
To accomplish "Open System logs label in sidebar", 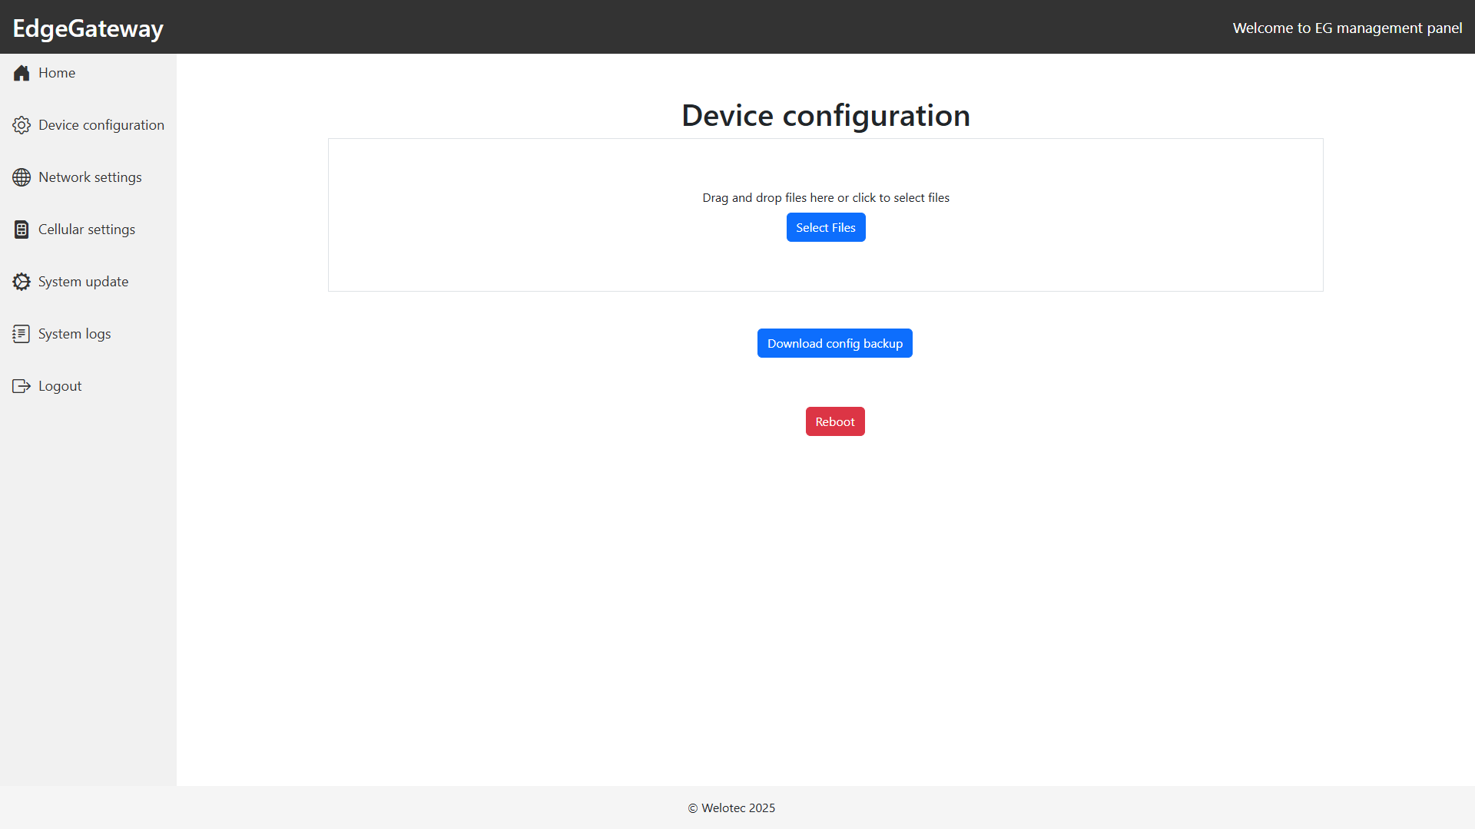I will pos(75,334).
